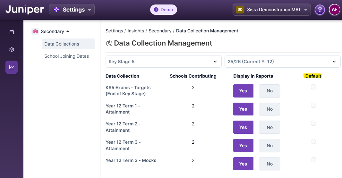Click the Data Collection Management pie icon
The height and width of the screenshot is (178, 342).
point(109,43)
